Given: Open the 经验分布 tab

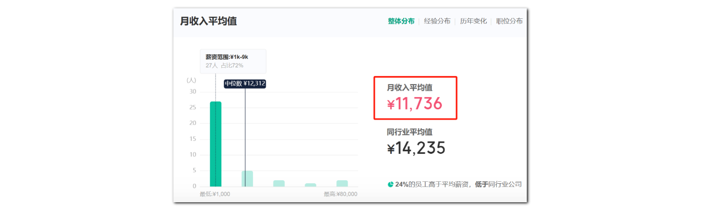Looking at the screenshot, I should point(437,21).
